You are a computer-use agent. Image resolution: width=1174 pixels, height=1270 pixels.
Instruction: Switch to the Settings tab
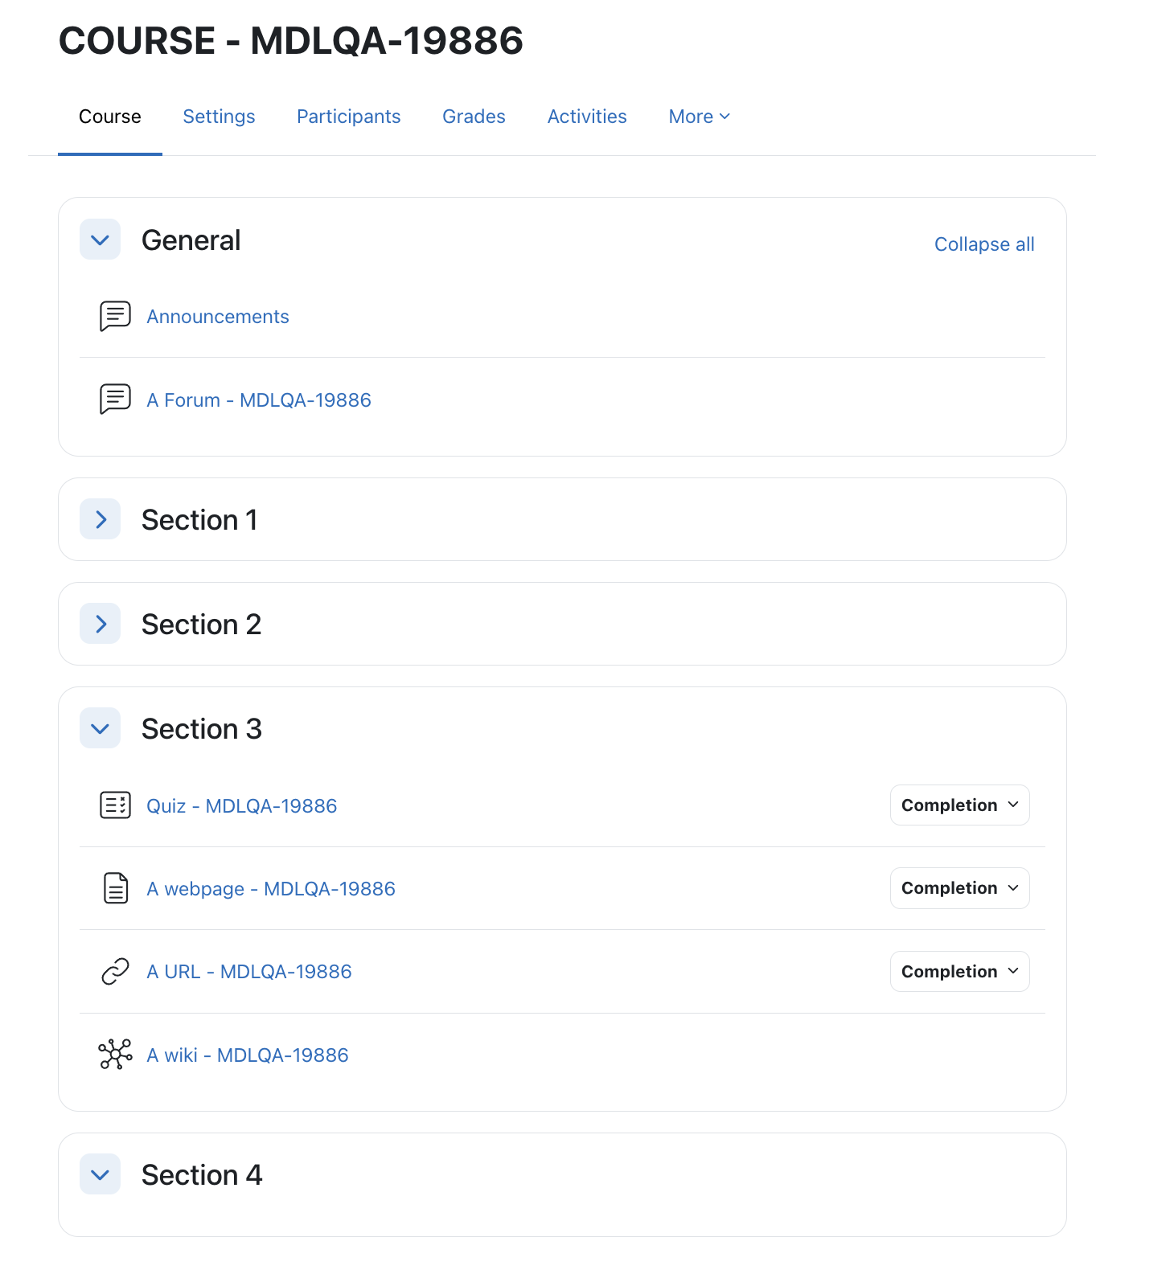coord(219,117)
